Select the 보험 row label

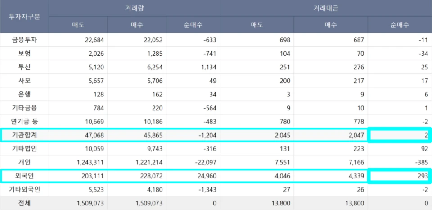coord(24,54)
